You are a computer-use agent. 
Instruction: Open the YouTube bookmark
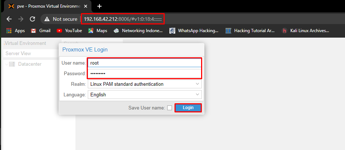click(69, 31)
